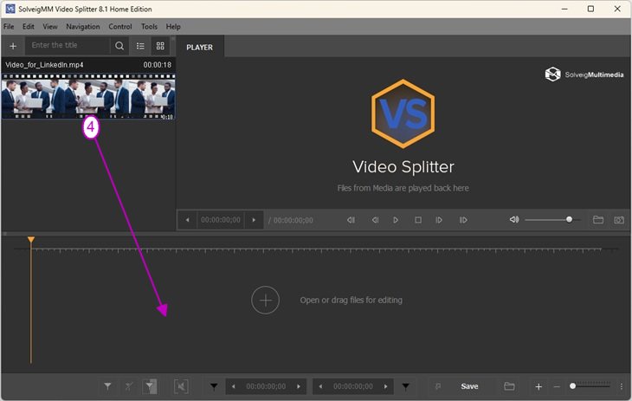Switch media library to thumbnail grid view
This screenshot has width=632, height=401.
point(160,46)
